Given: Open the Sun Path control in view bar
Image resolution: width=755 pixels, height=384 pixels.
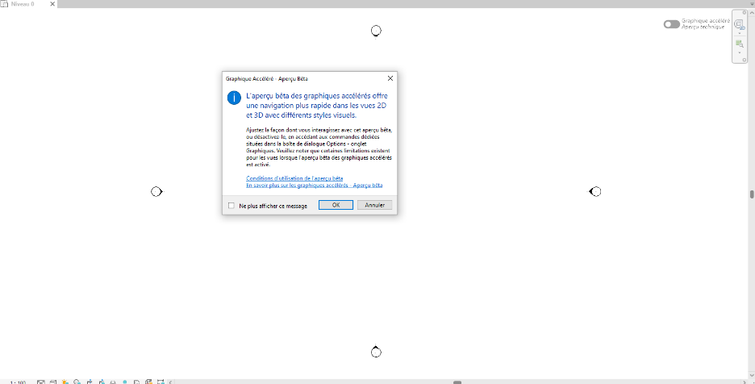Looking at the screenshot, I should (x=65, y=382).
